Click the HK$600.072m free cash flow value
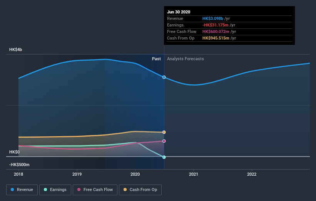This screenshot has height=201, width=316. point(216,31)
